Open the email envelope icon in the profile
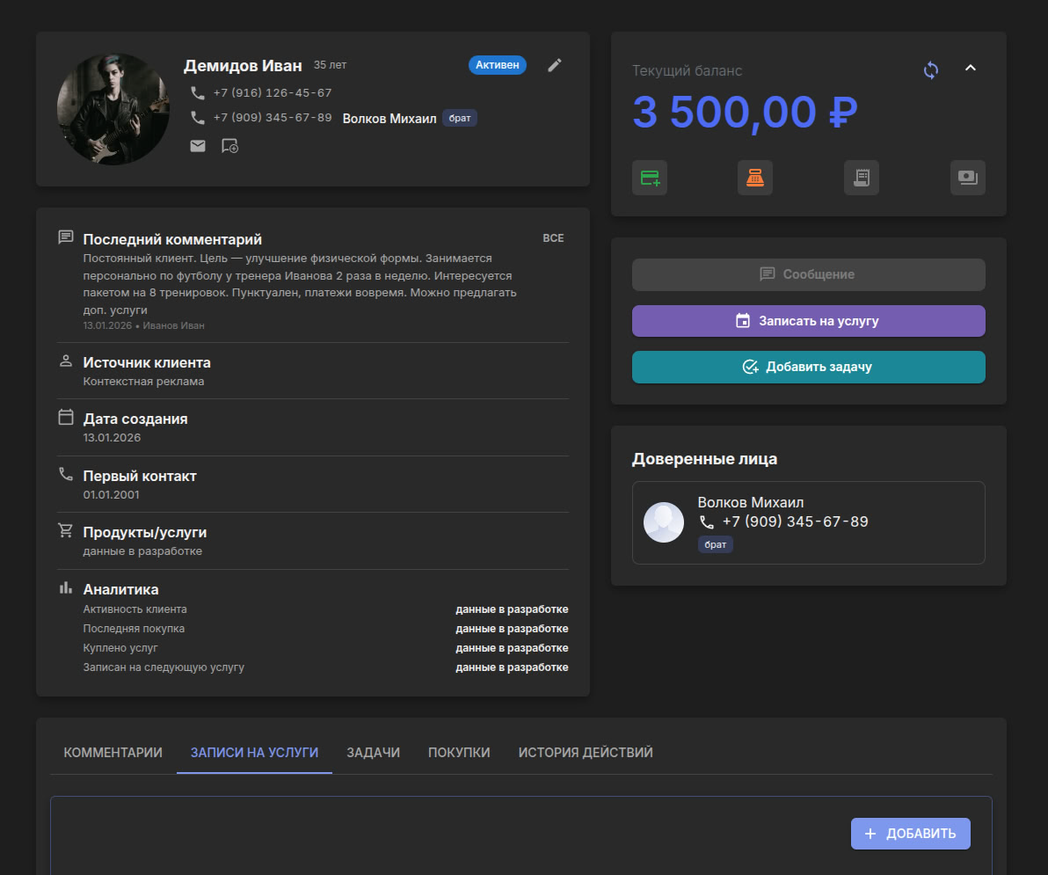1048x875 pixels. [197, 145]
